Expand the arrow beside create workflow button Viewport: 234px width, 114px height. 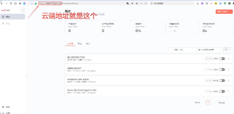tap(231, 12)
